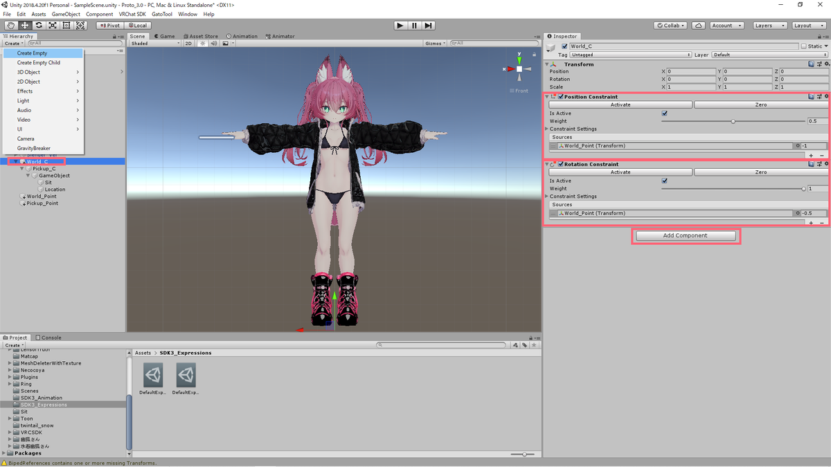
Task: Collapse the Transform component foldout
Action: click(x=547, y=64)
